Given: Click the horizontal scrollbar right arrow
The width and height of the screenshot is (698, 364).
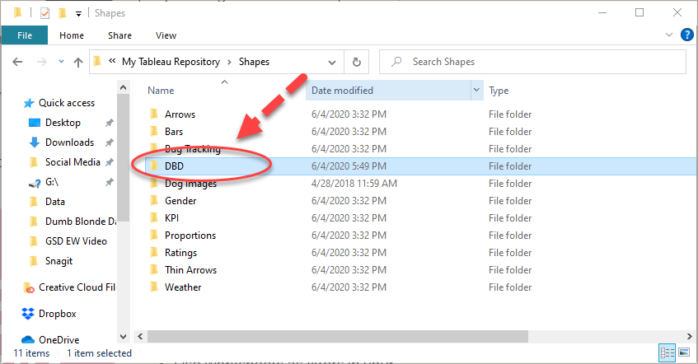Looking at the screenshot, I should (x=689, y=336).
